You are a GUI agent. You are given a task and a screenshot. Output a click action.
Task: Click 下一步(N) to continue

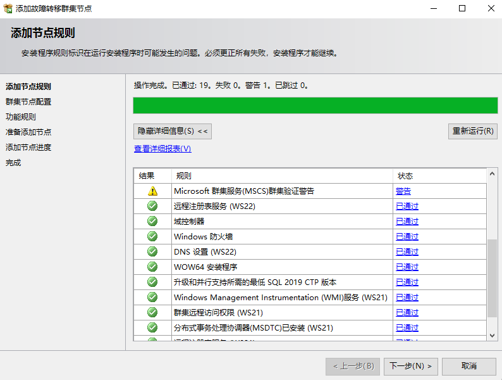click(410, 366)
